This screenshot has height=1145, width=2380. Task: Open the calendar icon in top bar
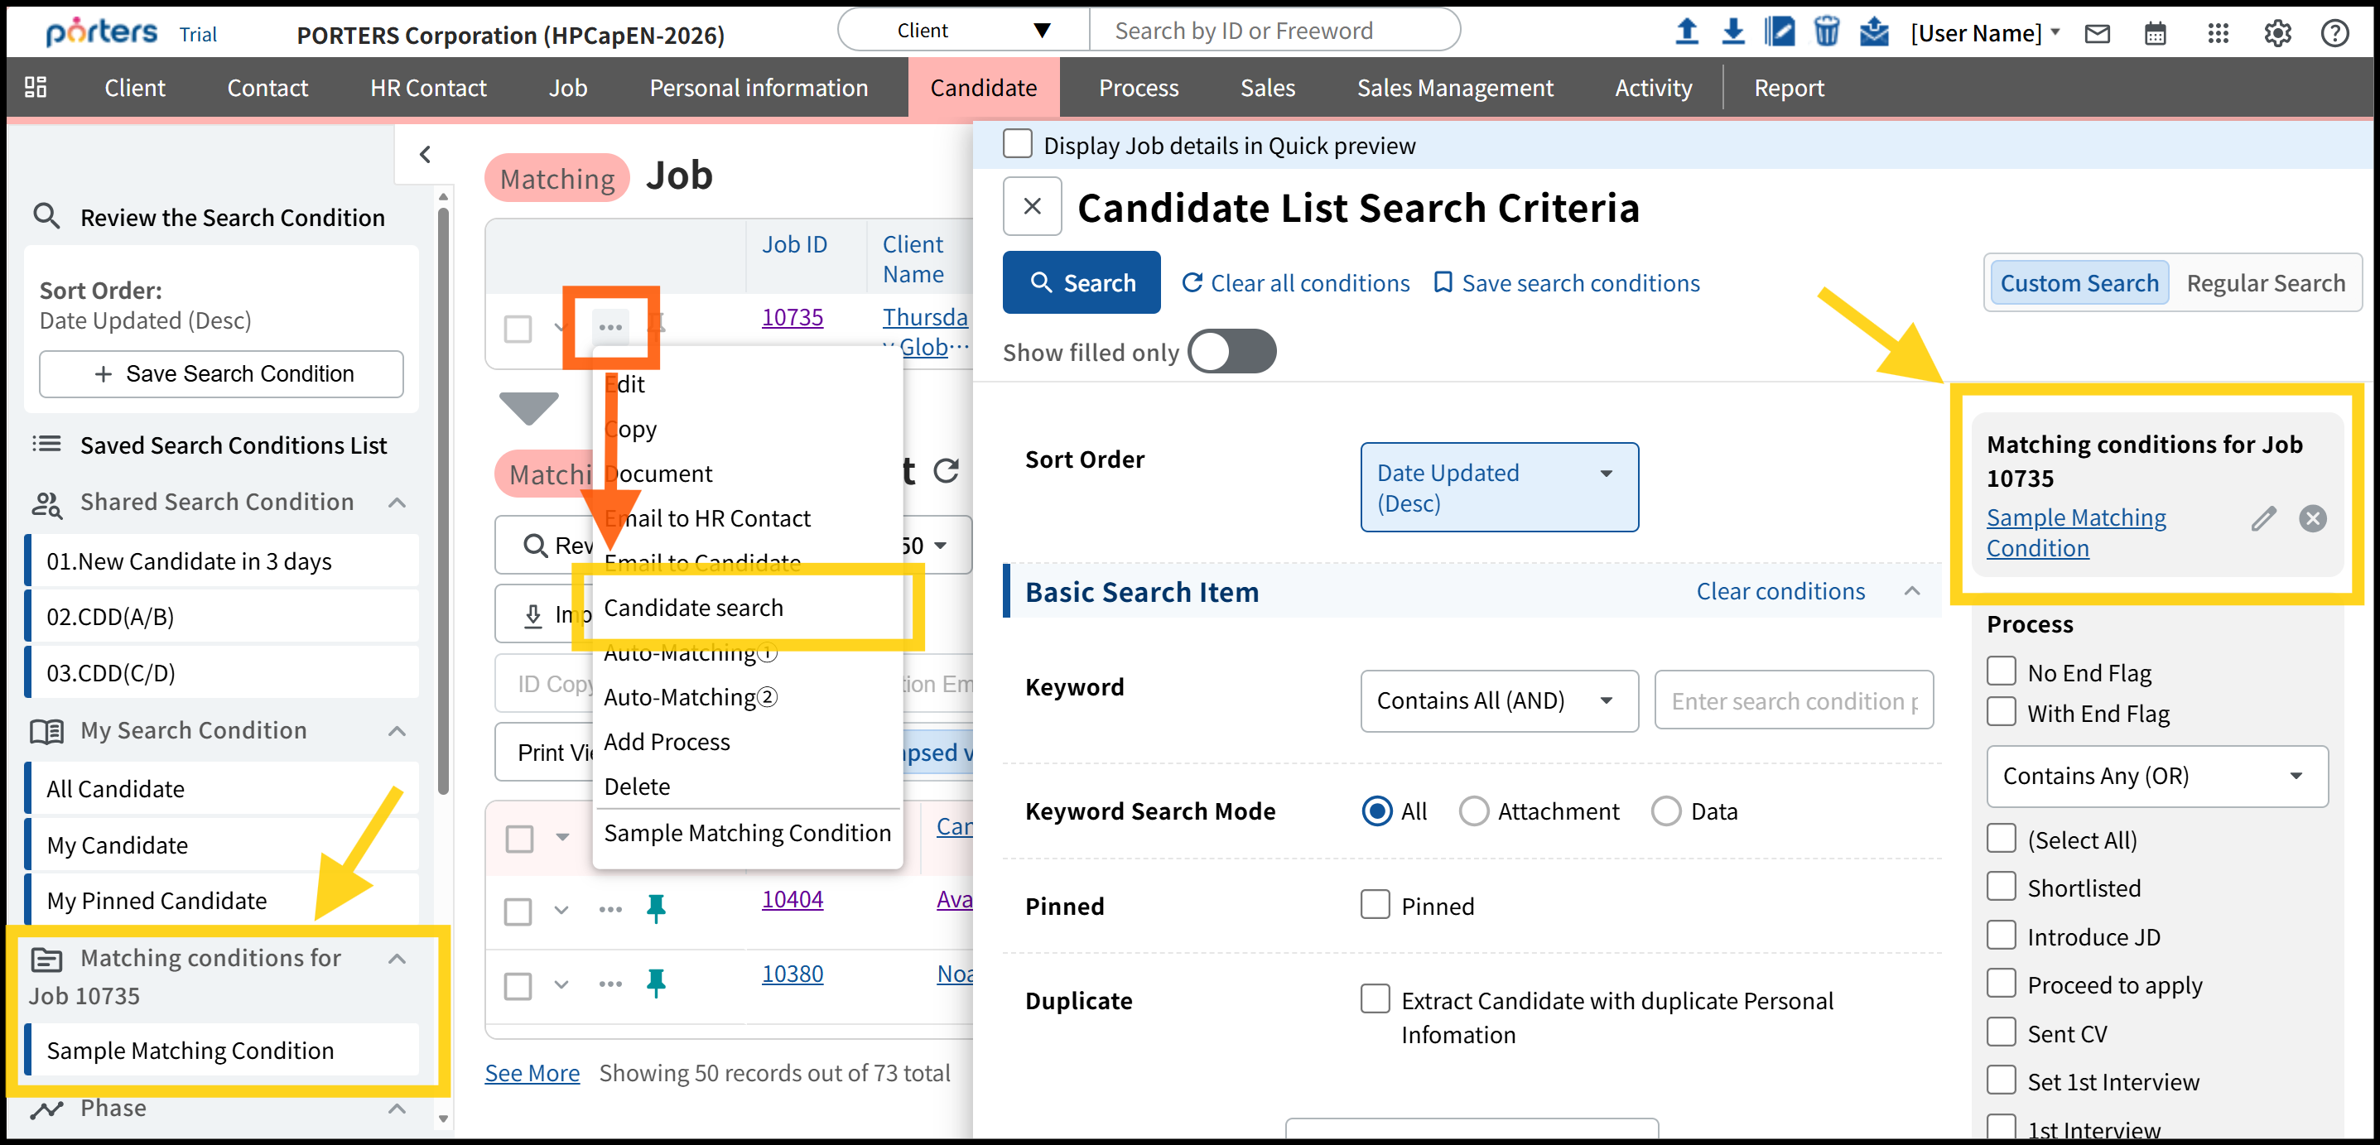[x=2155, y=34]
